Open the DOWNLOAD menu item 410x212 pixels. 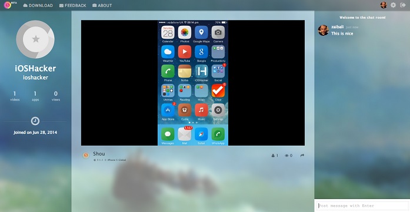point(38,5)
